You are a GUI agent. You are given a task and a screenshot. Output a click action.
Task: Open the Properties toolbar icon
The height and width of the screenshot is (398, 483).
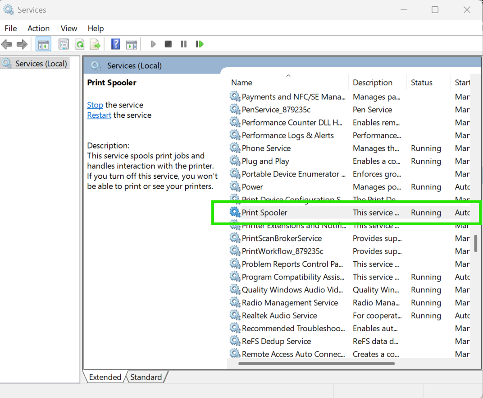coord(64,44)
